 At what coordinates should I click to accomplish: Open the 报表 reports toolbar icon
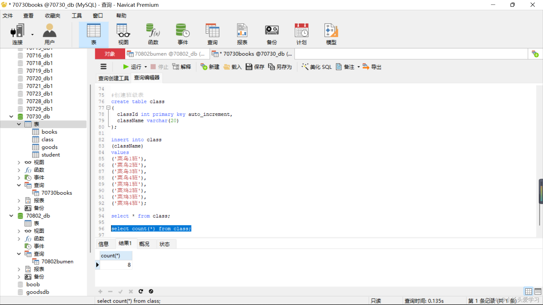point(242,34)
